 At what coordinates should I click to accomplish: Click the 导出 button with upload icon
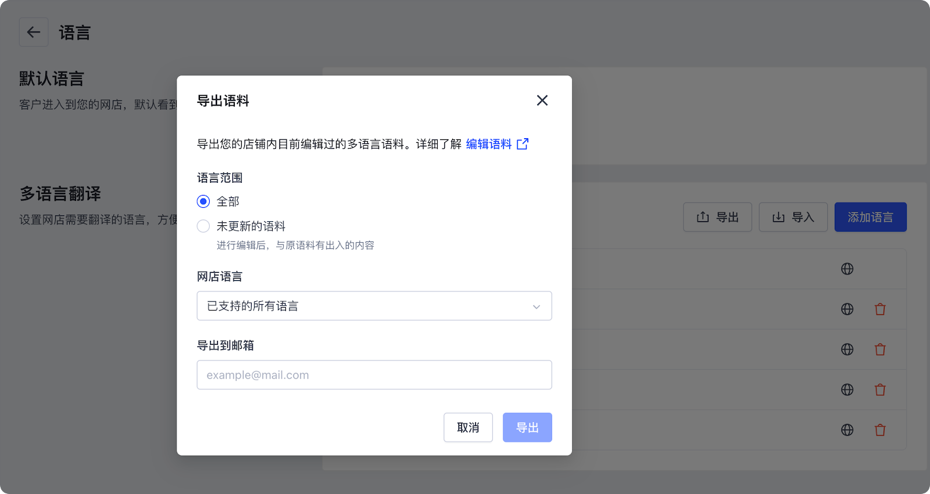click(x=717, y=217)
